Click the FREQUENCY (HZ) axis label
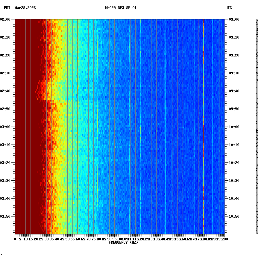Viewport: 270px width, 258px height. coord(123,242)
